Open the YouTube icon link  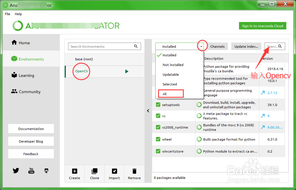click(31, 170)
